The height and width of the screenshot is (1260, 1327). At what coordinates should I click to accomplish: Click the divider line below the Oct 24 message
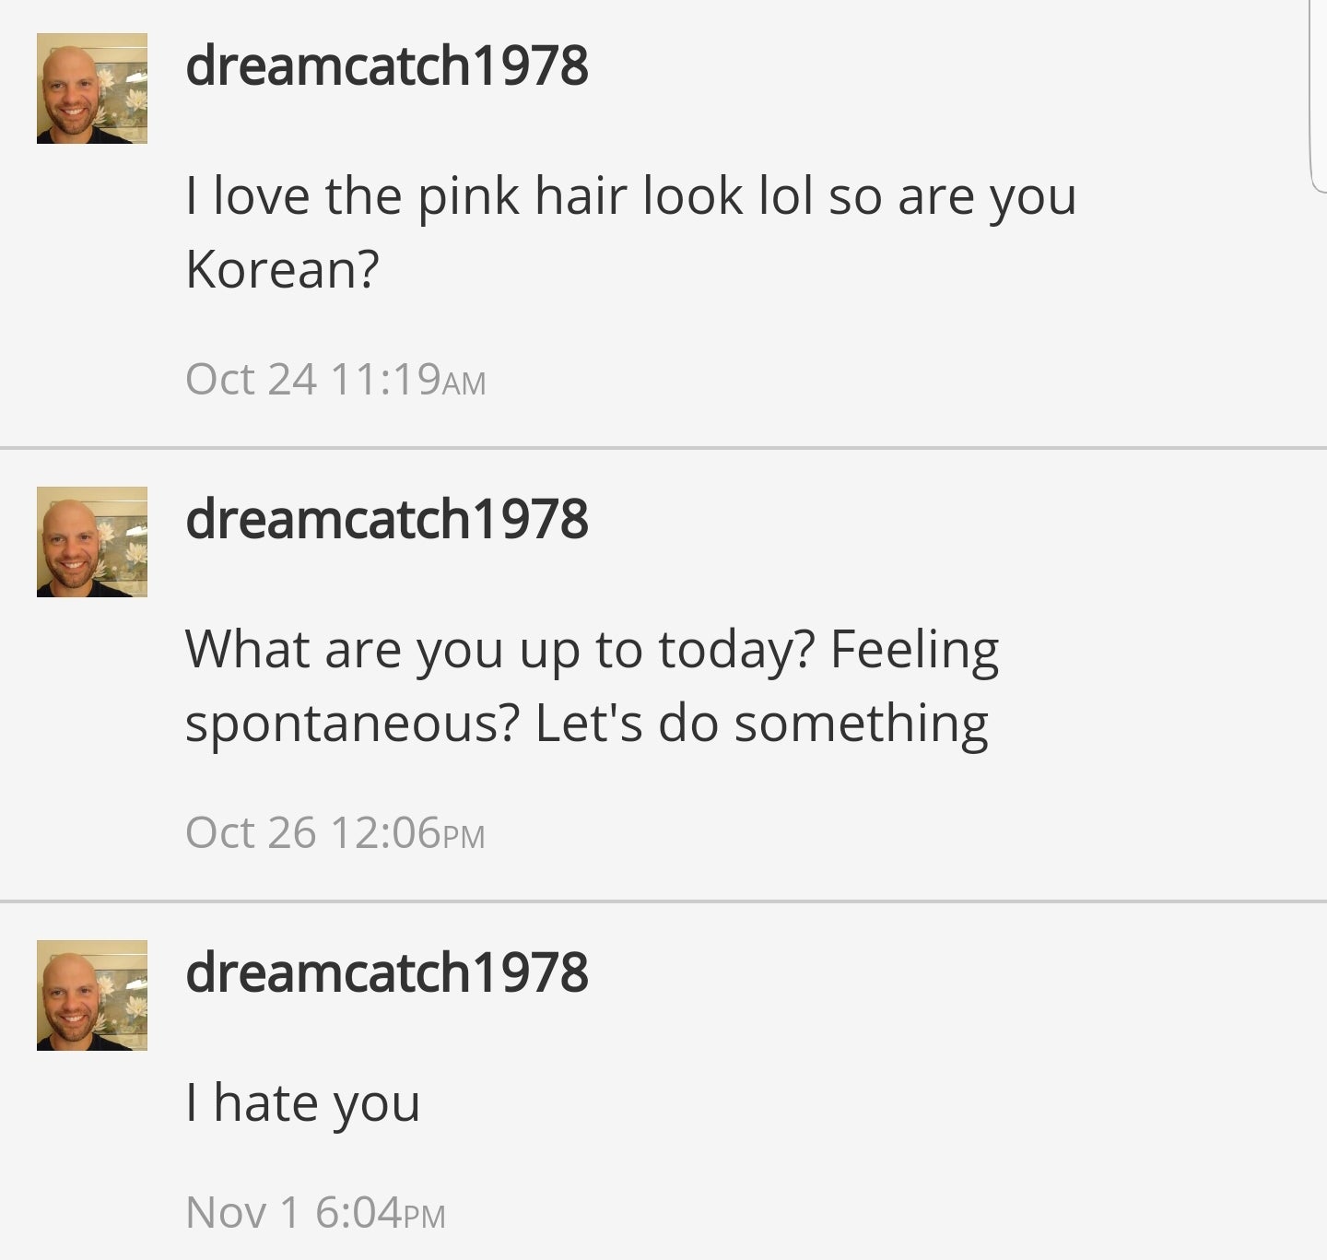pos(663,448)
